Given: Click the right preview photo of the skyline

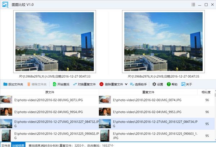Looking at the screenshot, I should (x=163, y=42).
